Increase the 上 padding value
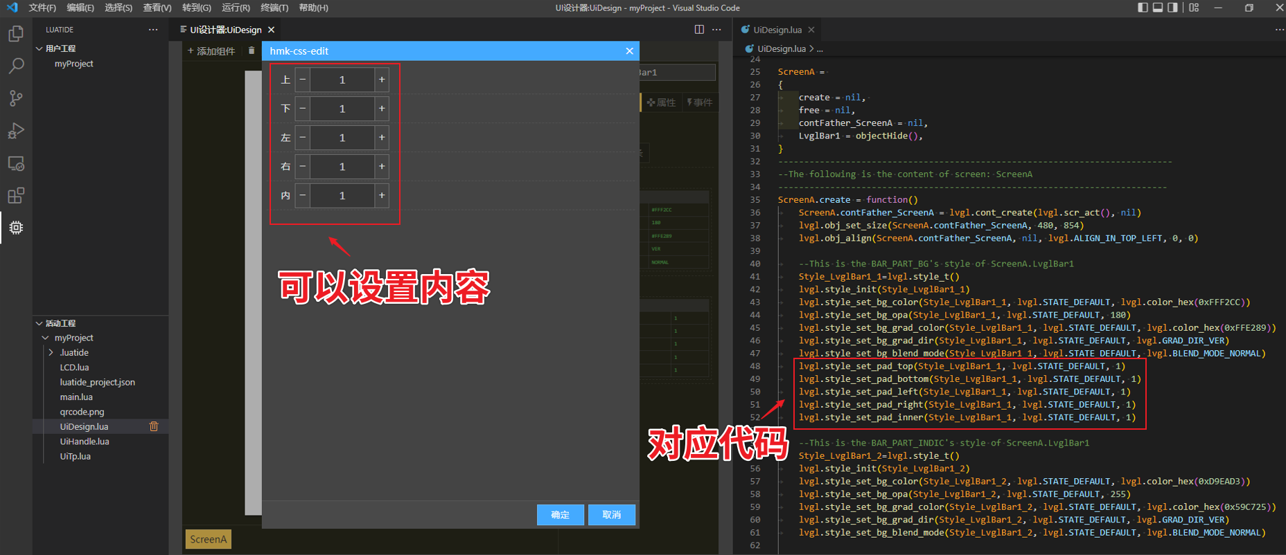This screenshot has width=1286, height=555. pos(382,80)
